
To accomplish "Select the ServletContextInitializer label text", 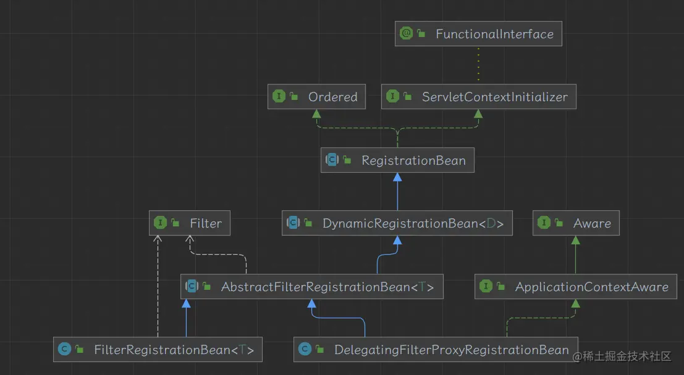I will pyautogui.click(x=495, y=97).
